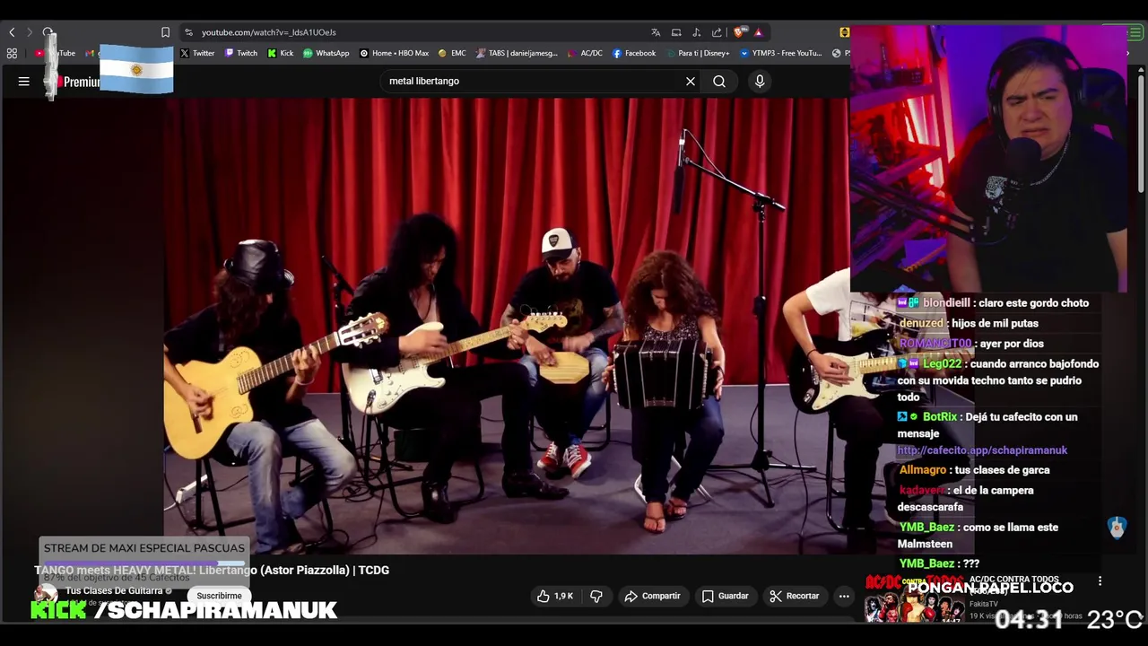Open the WhatsApp bookmark
Screen dimensions: 1148x646
pos(326,53)
